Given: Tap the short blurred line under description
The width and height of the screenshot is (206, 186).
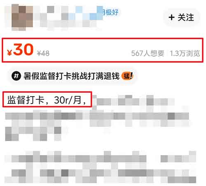Looking at the screenshot, I should pos(33,134).
